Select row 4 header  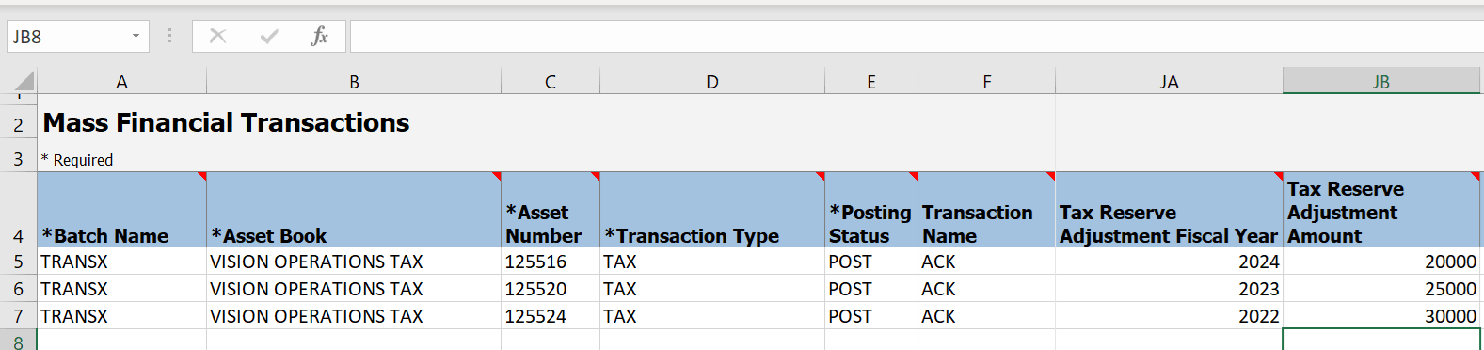[18, 210]
